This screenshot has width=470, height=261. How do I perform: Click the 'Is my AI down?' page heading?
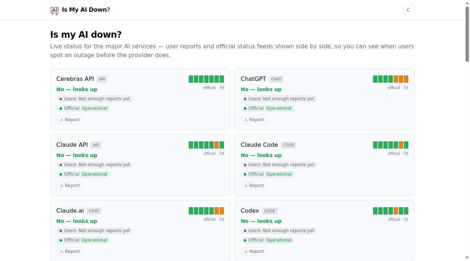point(86,34)
